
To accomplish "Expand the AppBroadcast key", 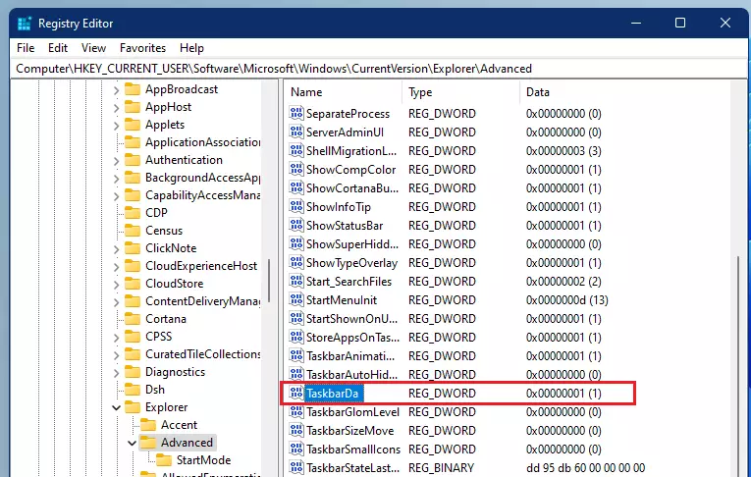I will tap(116, 90).
